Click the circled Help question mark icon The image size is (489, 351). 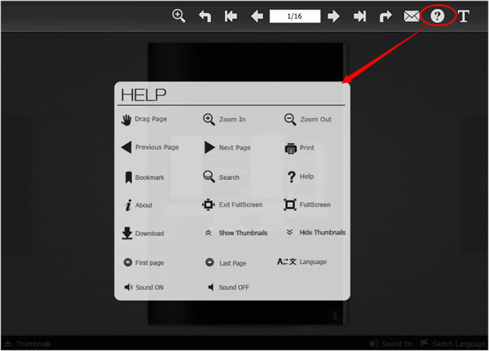point(438,15)
